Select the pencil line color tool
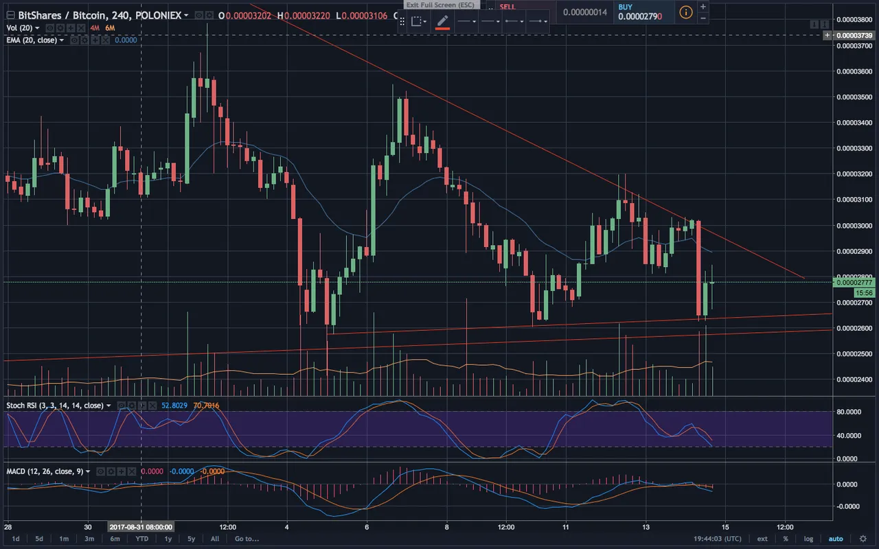 click(x=442, y=21)
